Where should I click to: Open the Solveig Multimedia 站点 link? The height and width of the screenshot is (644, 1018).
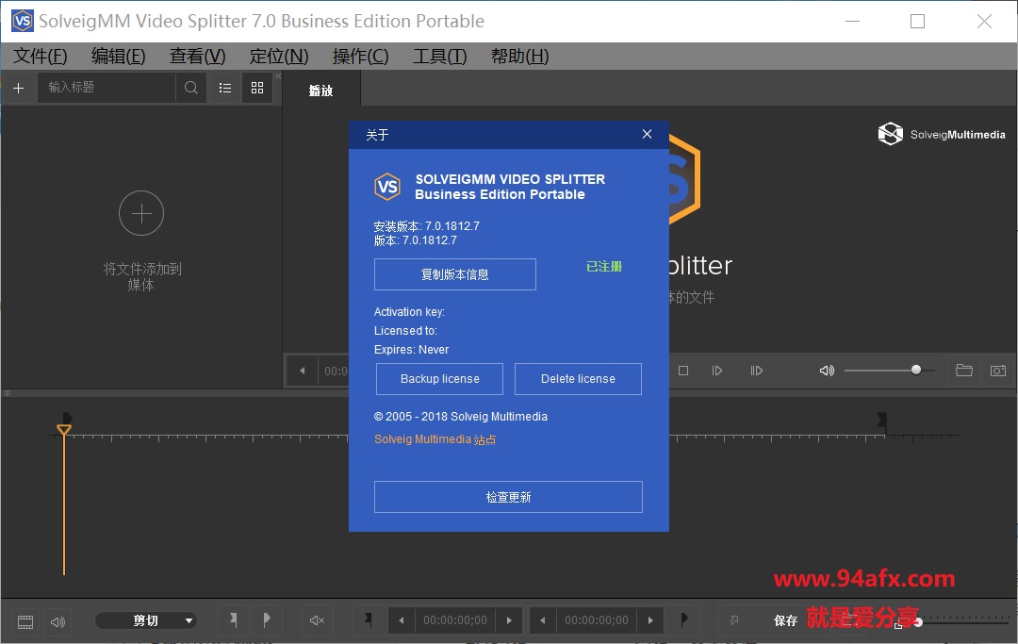(435, 439)
